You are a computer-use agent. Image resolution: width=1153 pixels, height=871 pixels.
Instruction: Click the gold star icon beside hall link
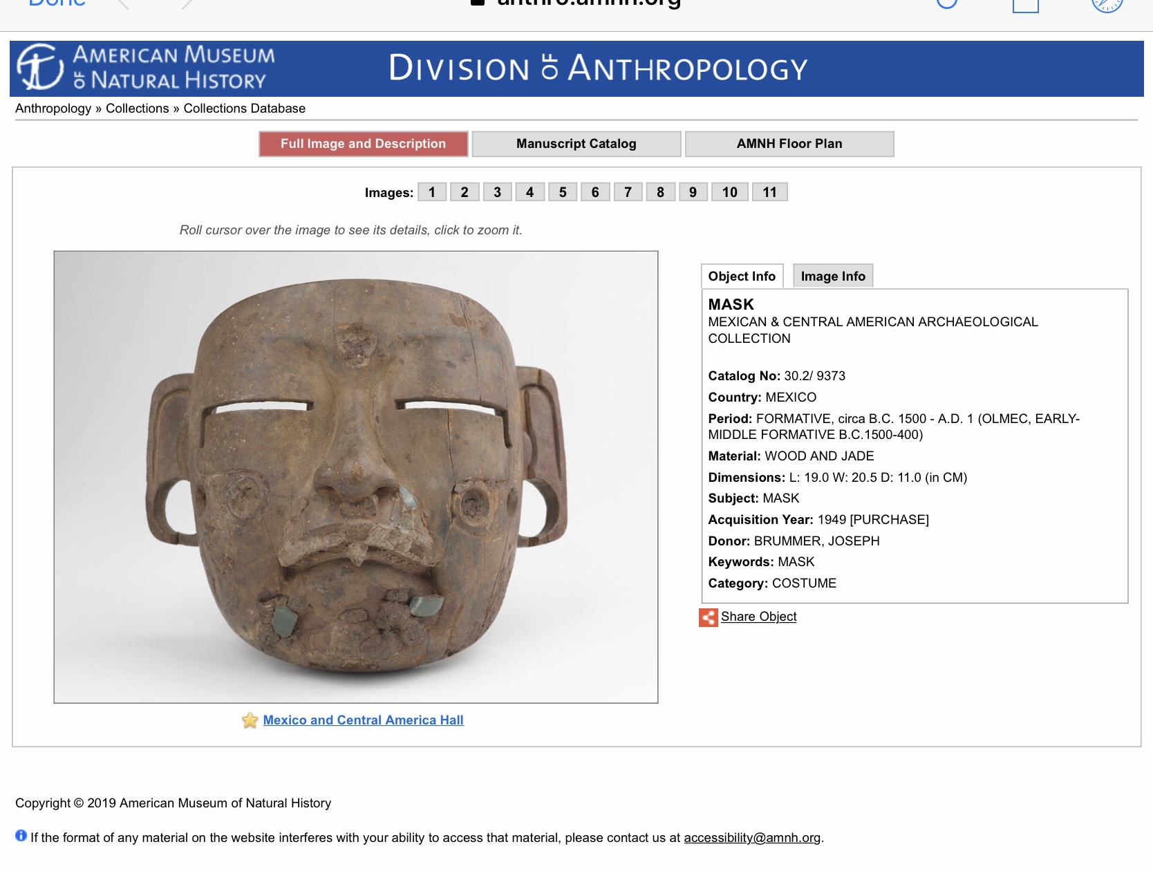250,720
